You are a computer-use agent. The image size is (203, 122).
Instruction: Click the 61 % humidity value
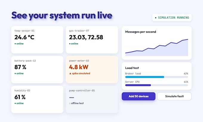point(20,97)
